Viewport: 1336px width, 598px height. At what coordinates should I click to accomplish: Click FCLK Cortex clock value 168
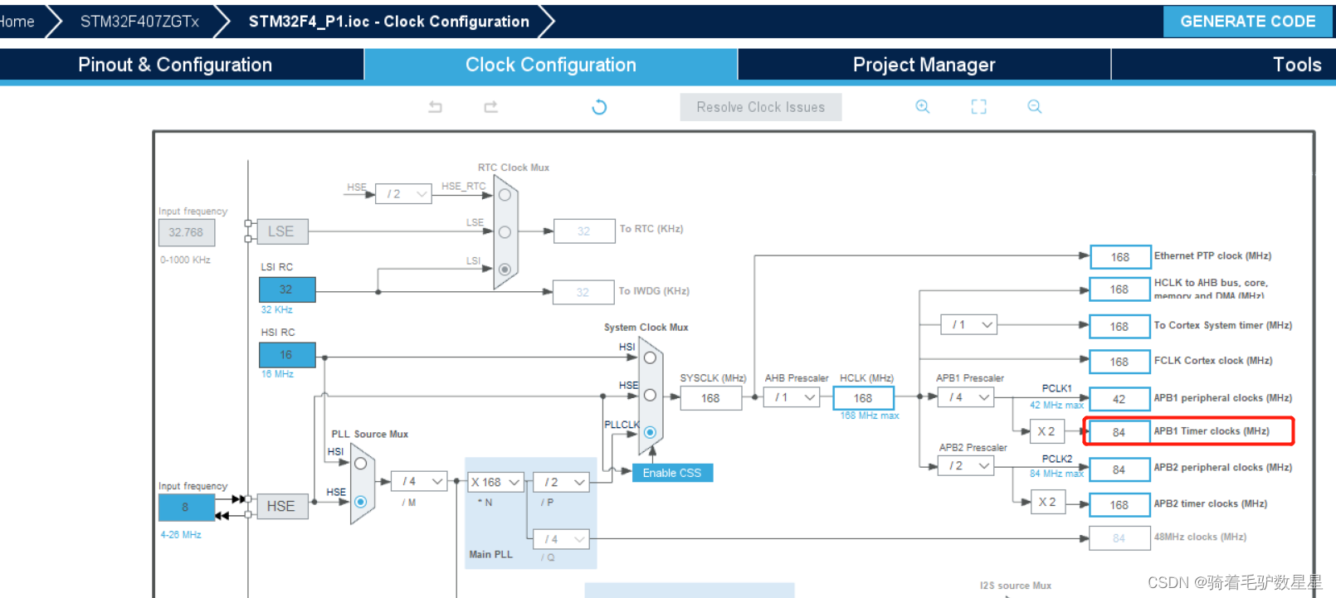click(1119, 362)
